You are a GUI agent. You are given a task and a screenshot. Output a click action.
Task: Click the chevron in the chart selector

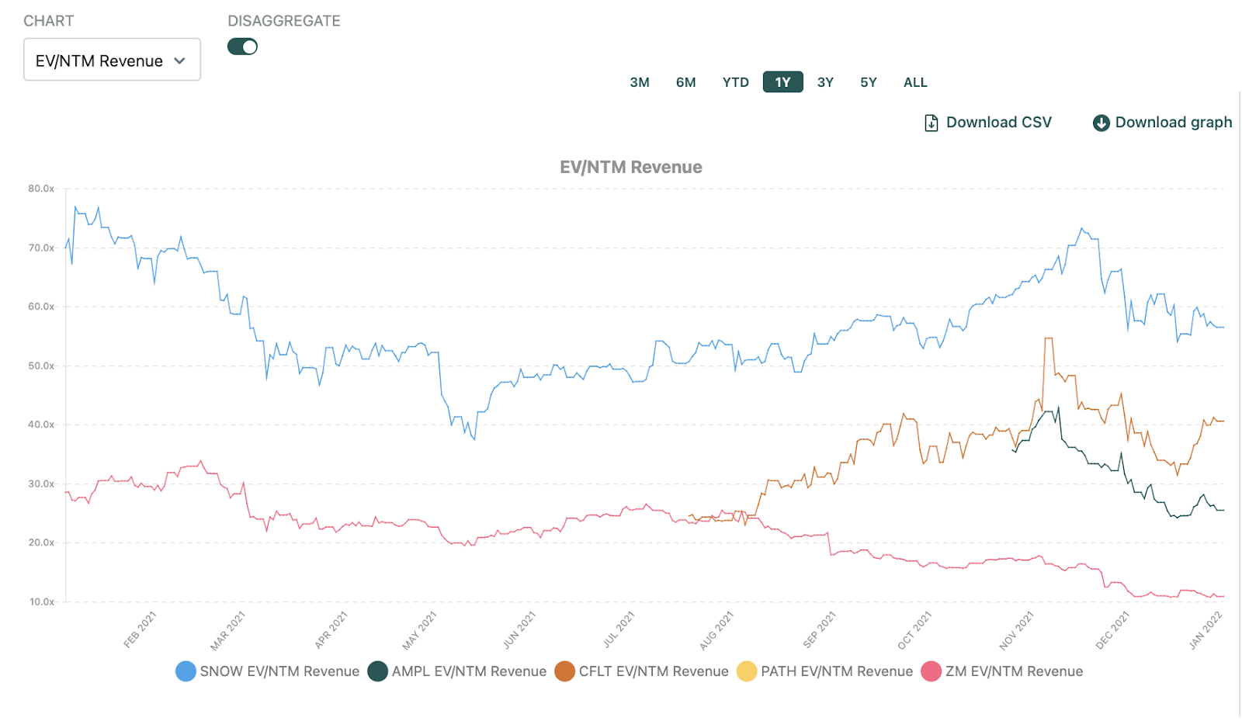point(180,61)
